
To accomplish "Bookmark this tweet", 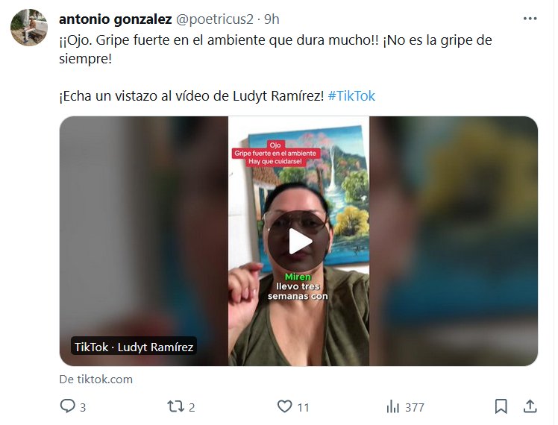I will (501, 406).
